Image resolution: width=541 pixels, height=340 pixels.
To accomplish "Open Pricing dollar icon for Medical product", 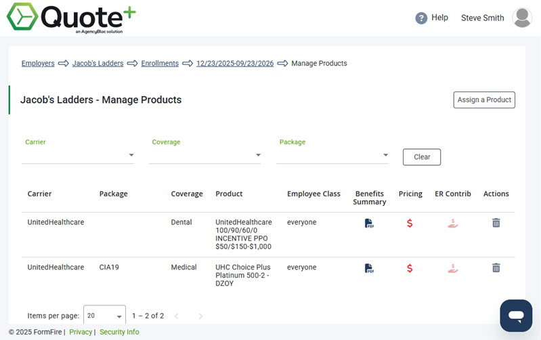I will click(410, 268).
